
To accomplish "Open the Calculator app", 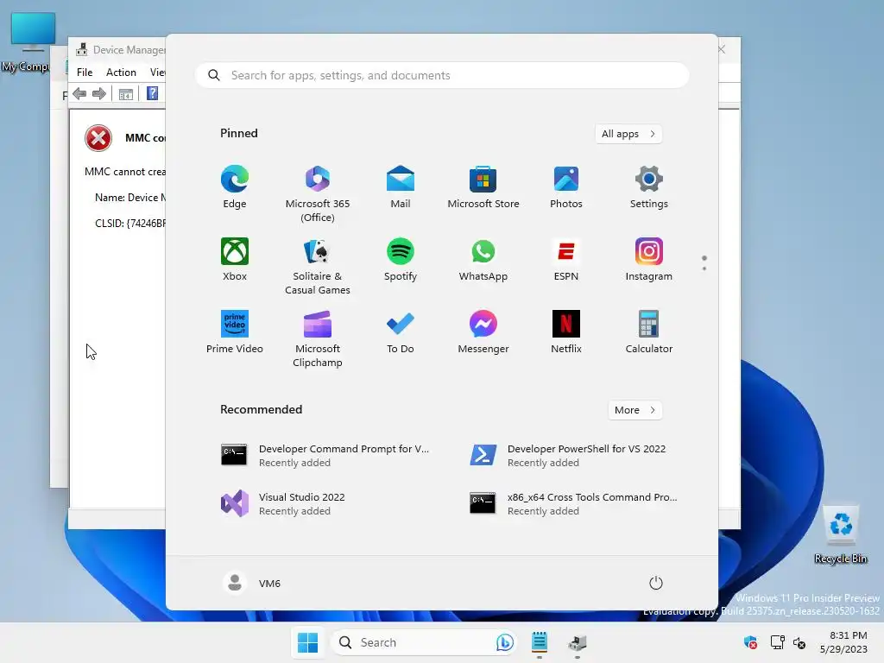I will 649,331.
